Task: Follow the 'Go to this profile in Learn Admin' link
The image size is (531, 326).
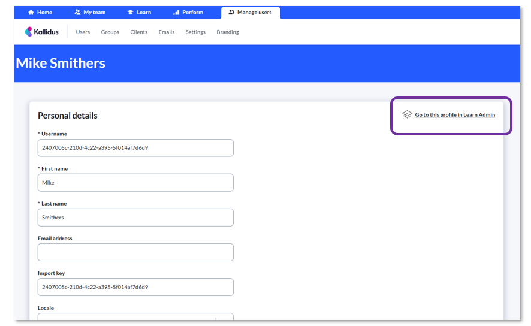Action: (x=455, y=115)
